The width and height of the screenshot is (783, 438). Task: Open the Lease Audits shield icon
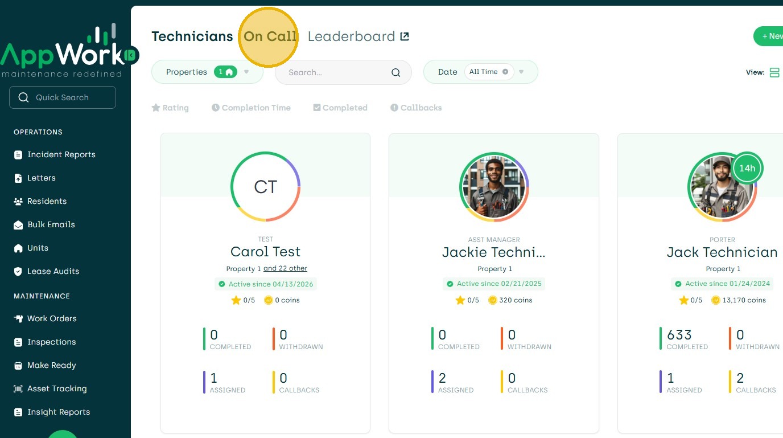point(18,272)
